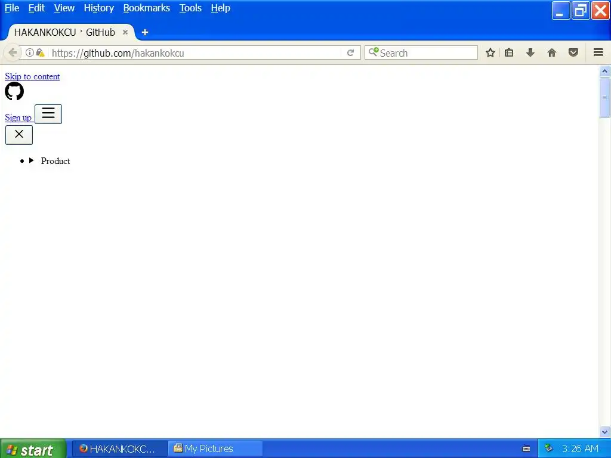Open the View menu
611x458 pixels.
(x=64, y=8)
